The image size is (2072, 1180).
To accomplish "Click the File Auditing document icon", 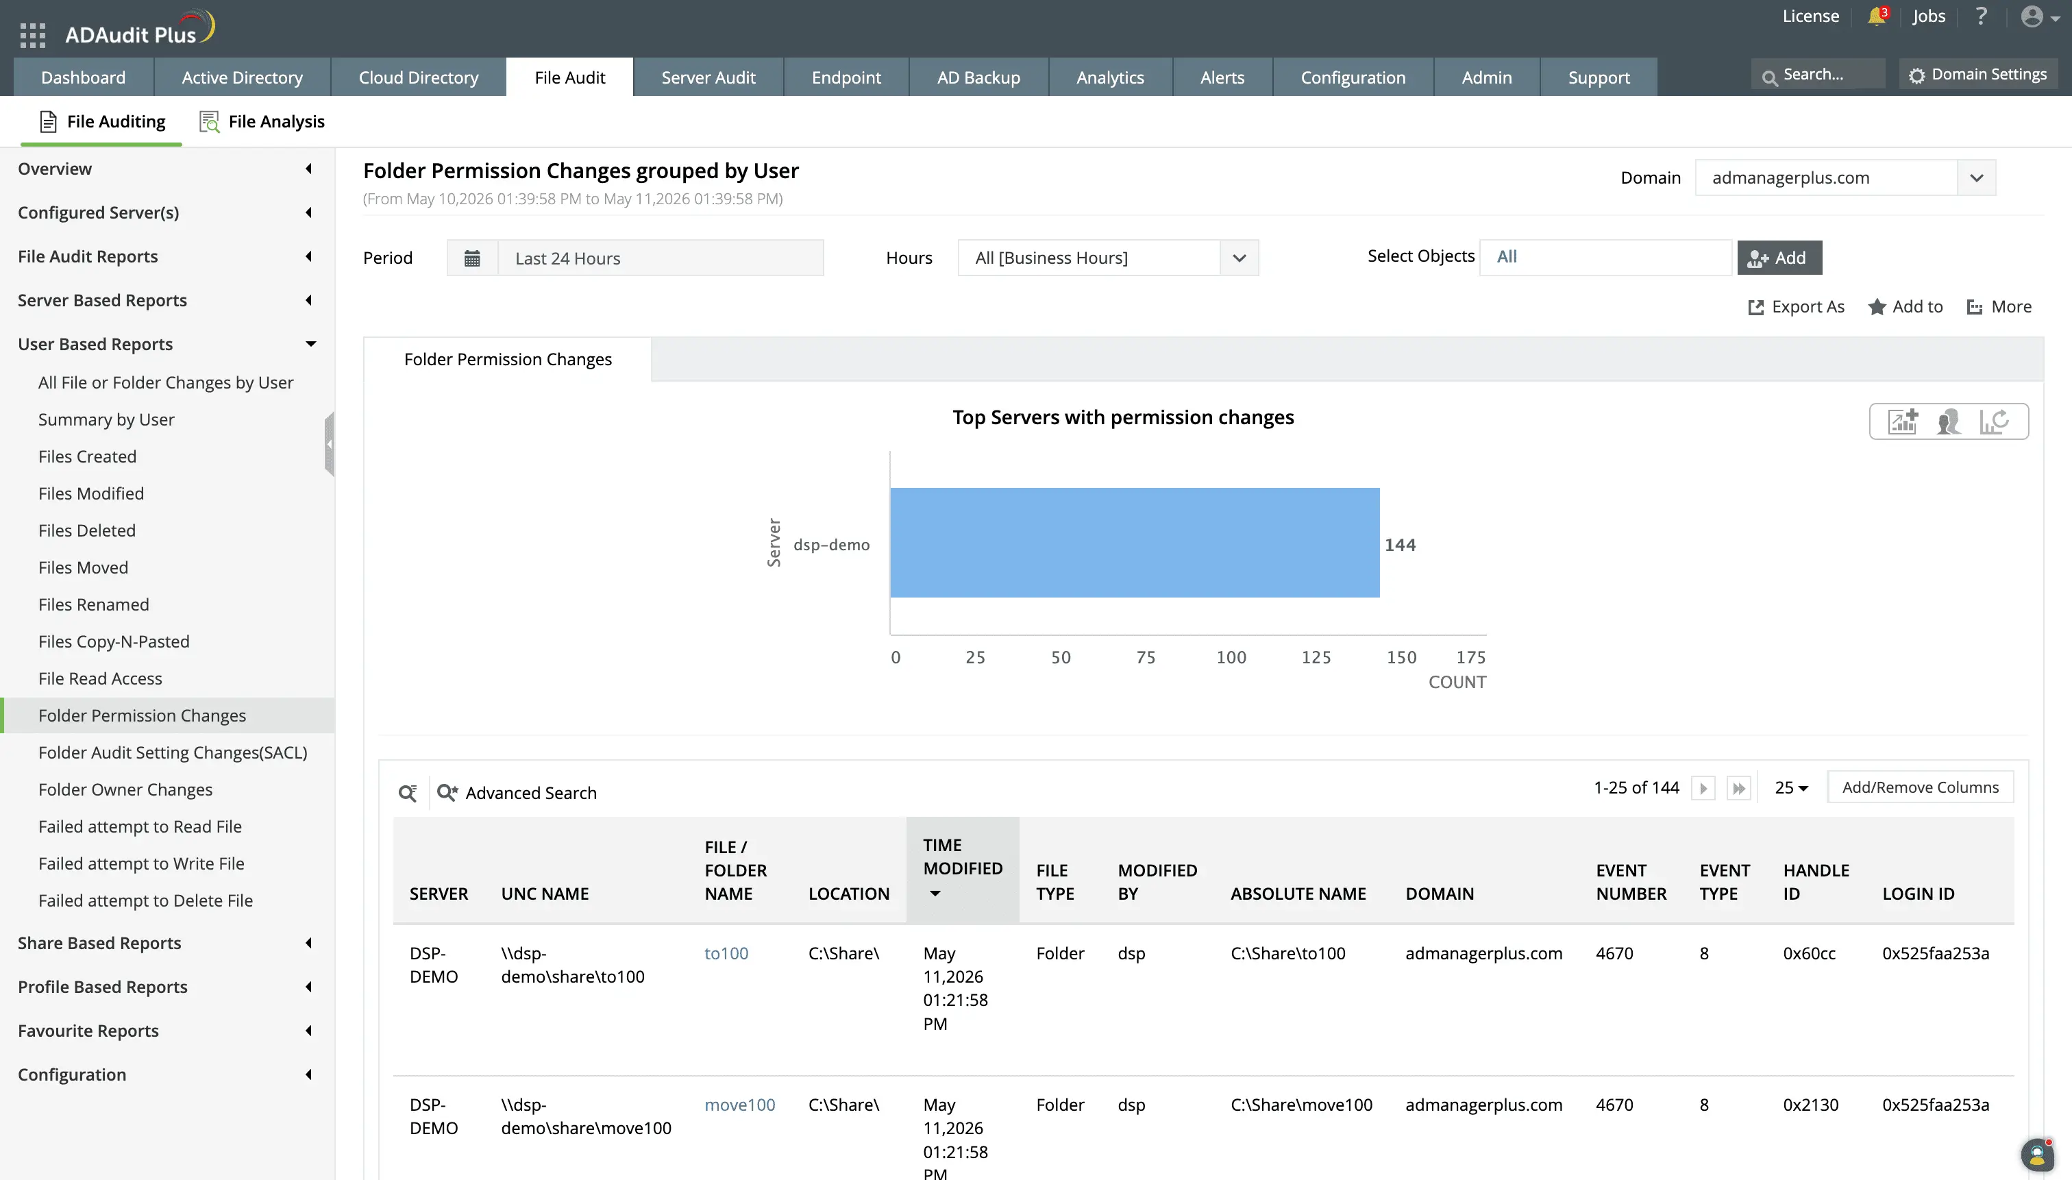I will [49, 121].
